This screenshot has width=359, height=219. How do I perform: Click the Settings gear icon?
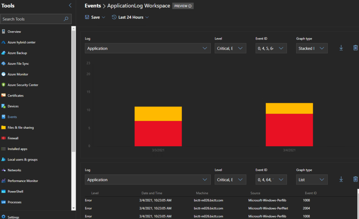(4, 217)
